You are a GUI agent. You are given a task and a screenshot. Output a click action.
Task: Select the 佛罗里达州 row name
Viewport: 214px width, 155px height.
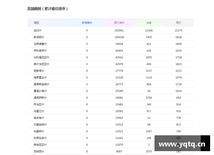[x=40, y=77]
